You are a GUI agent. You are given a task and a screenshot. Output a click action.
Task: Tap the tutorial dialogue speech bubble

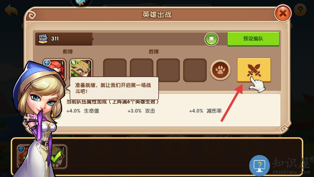coord(114,88)
